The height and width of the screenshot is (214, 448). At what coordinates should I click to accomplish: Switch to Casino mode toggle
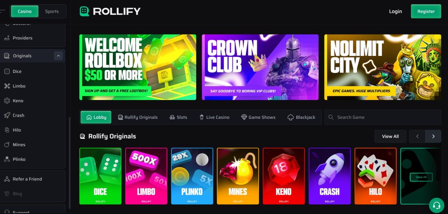click(x=24, y=11)
